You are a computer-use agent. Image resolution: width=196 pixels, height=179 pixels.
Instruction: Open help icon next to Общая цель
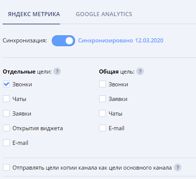[x=140, y=71]
